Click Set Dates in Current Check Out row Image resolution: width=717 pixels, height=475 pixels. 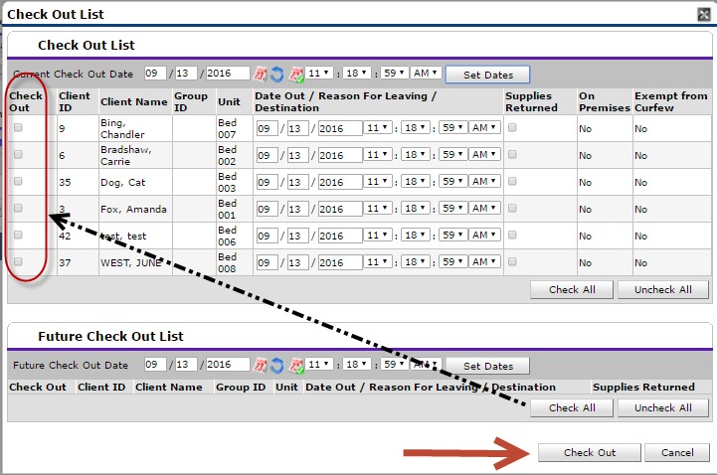pyautogui.click(x=488, y=75)
